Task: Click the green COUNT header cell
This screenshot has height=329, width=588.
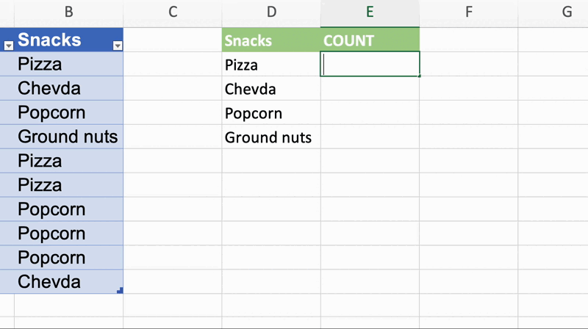Action: tap(370, 40)
